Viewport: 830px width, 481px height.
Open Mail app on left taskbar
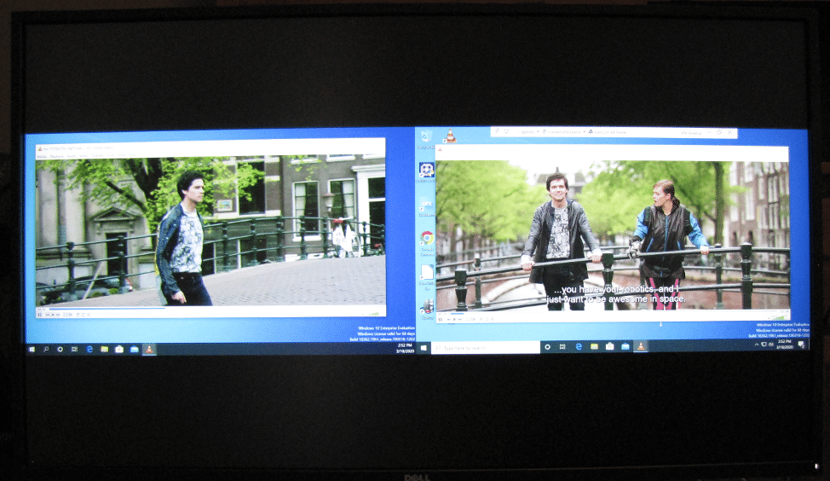(x=134, y=349)
